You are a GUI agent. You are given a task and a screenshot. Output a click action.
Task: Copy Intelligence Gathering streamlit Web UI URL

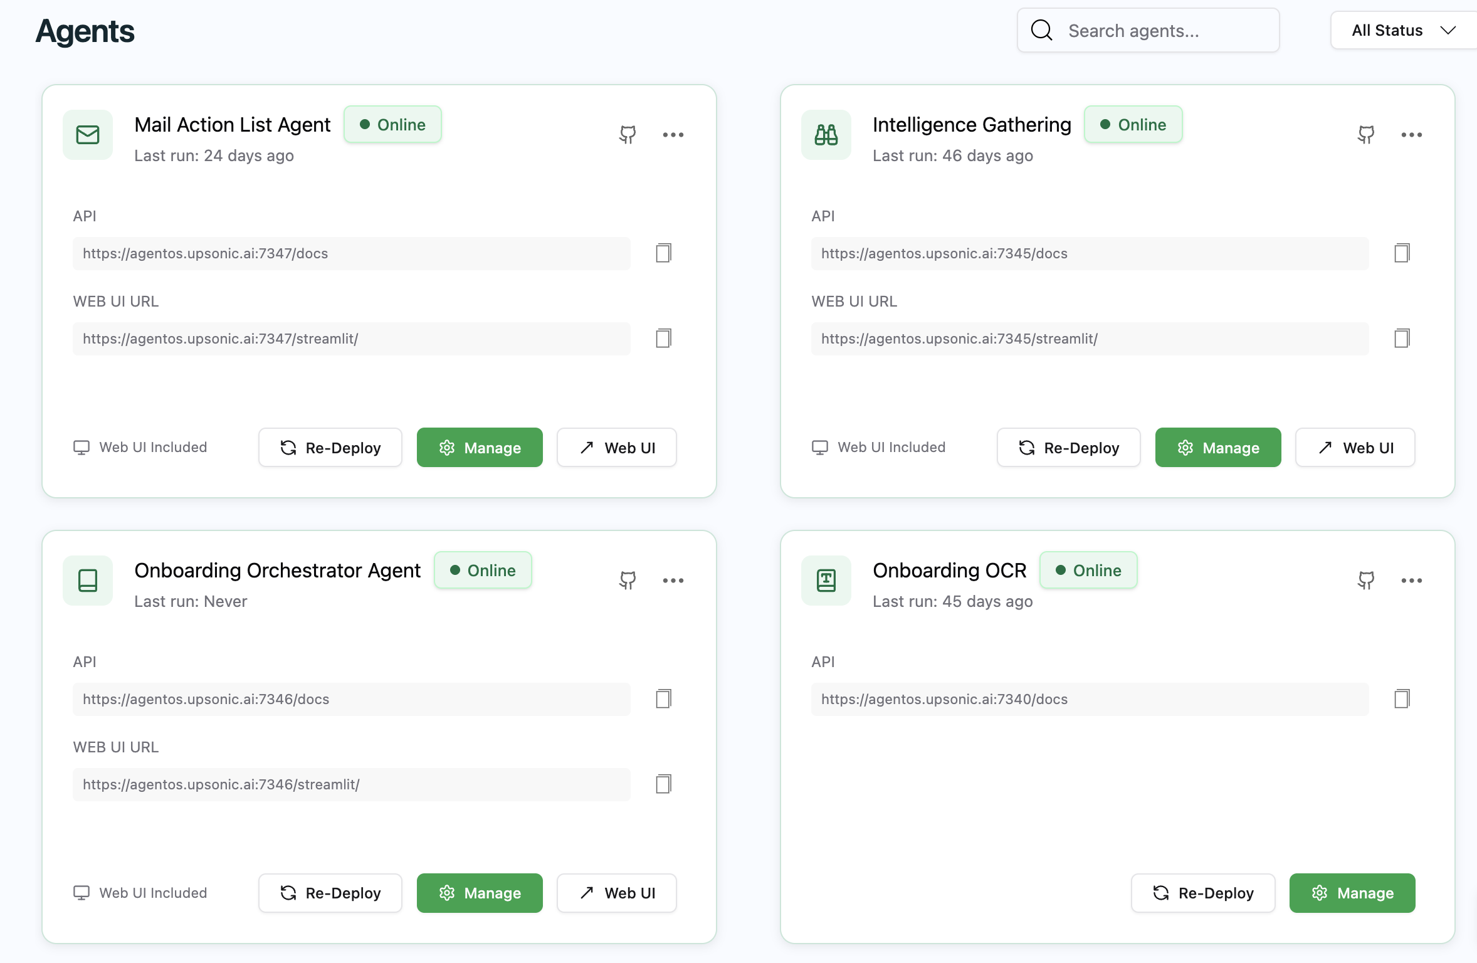pyautogui.click(x=1402, y=339)
